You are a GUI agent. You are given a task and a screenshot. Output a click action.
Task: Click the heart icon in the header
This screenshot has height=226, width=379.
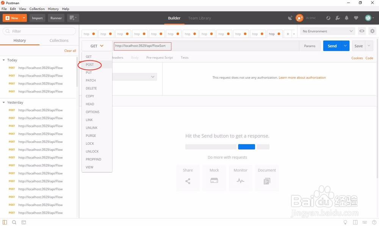click(x=356, y=18)
